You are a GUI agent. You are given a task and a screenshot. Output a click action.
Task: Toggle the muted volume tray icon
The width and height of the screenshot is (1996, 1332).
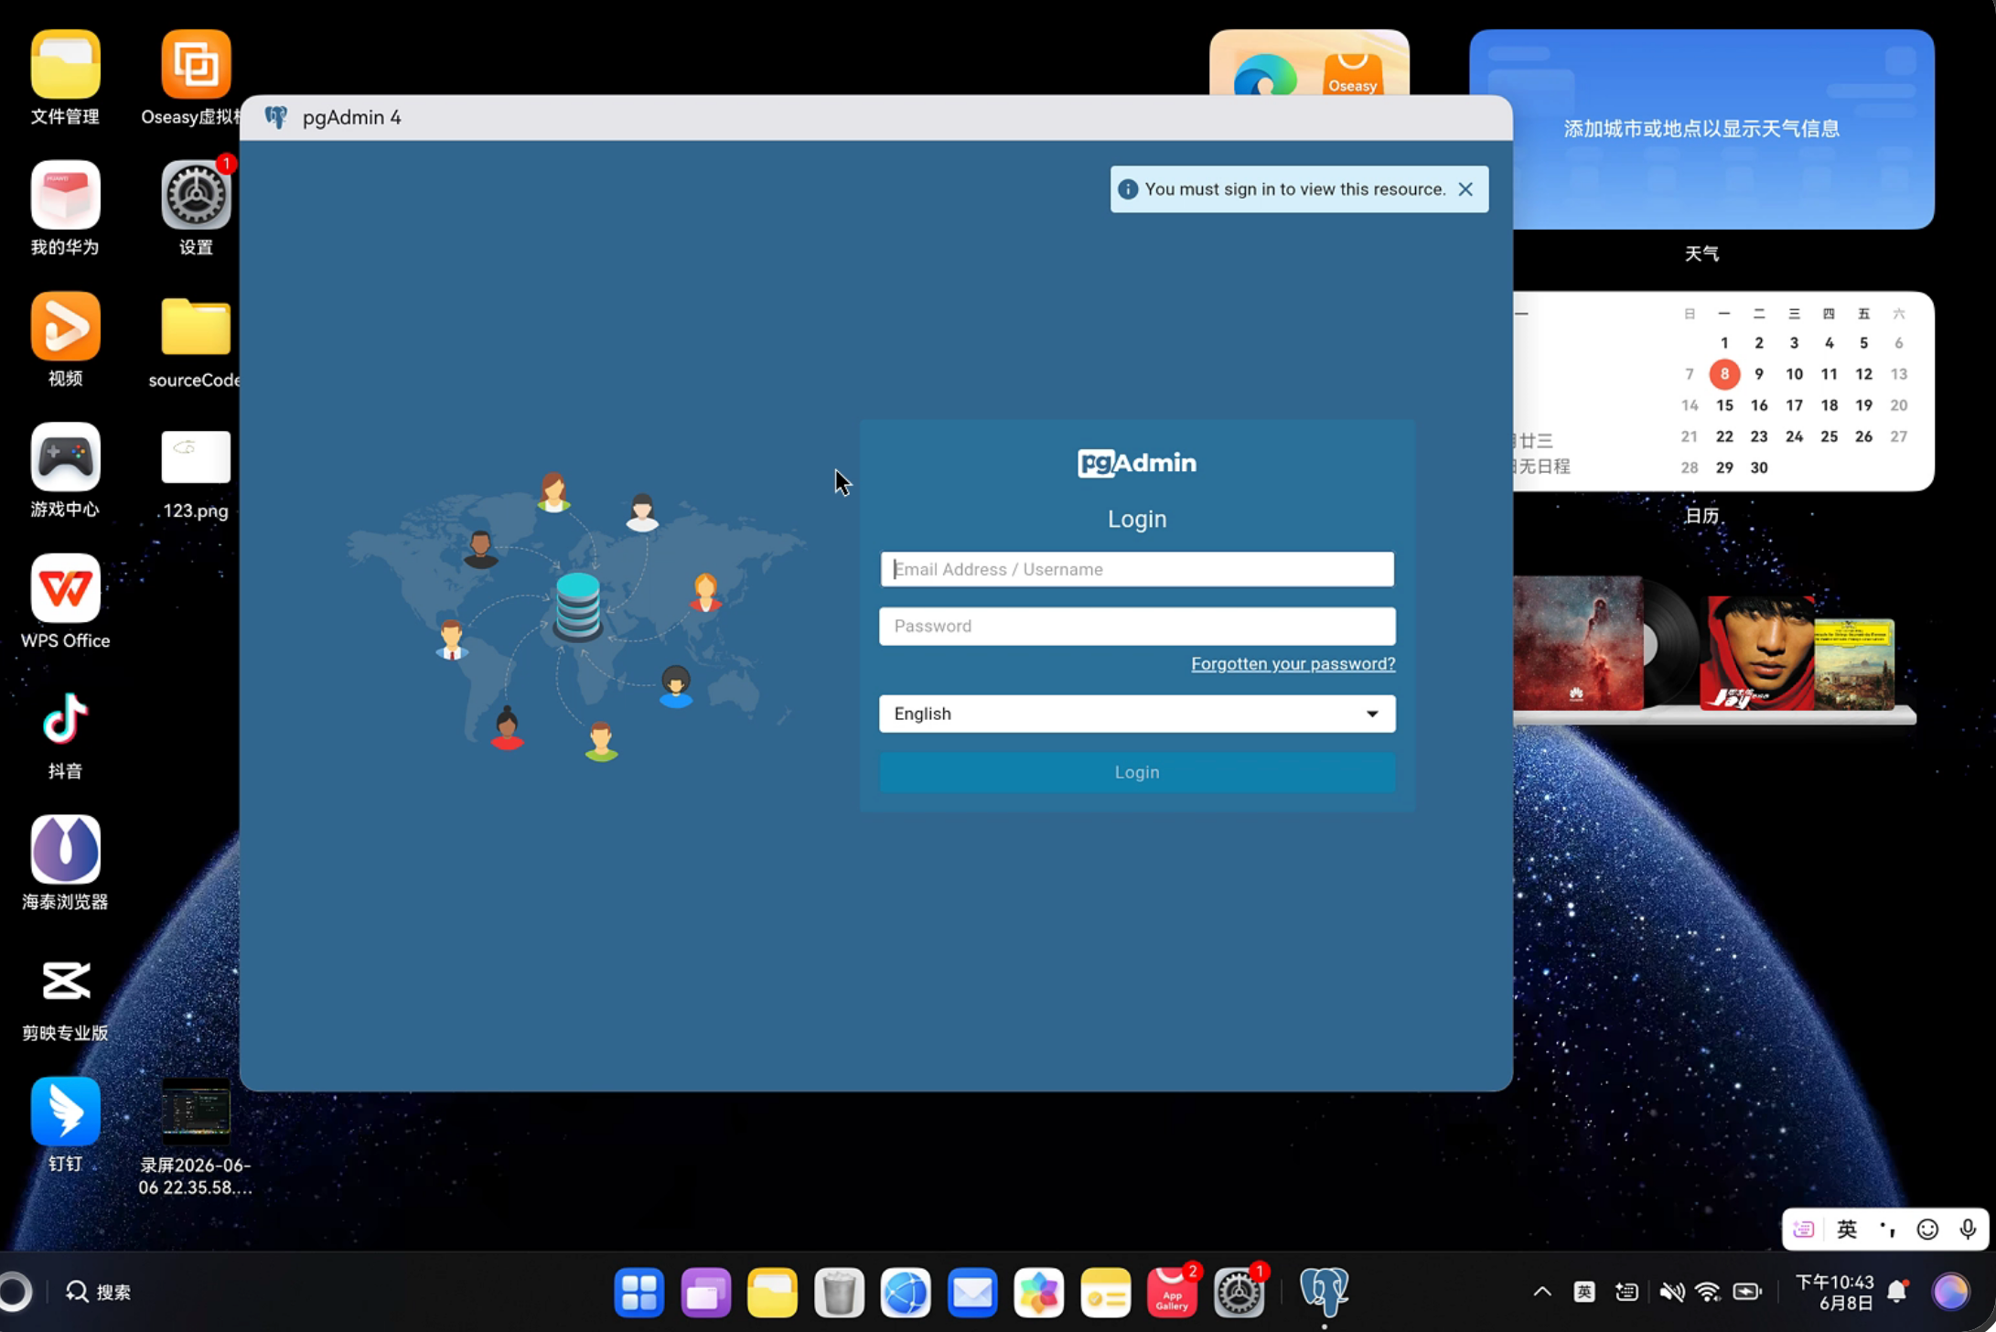click(x=1672, y=1292)
